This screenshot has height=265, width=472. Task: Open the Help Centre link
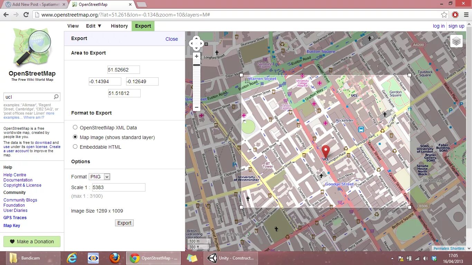[15, 175]
